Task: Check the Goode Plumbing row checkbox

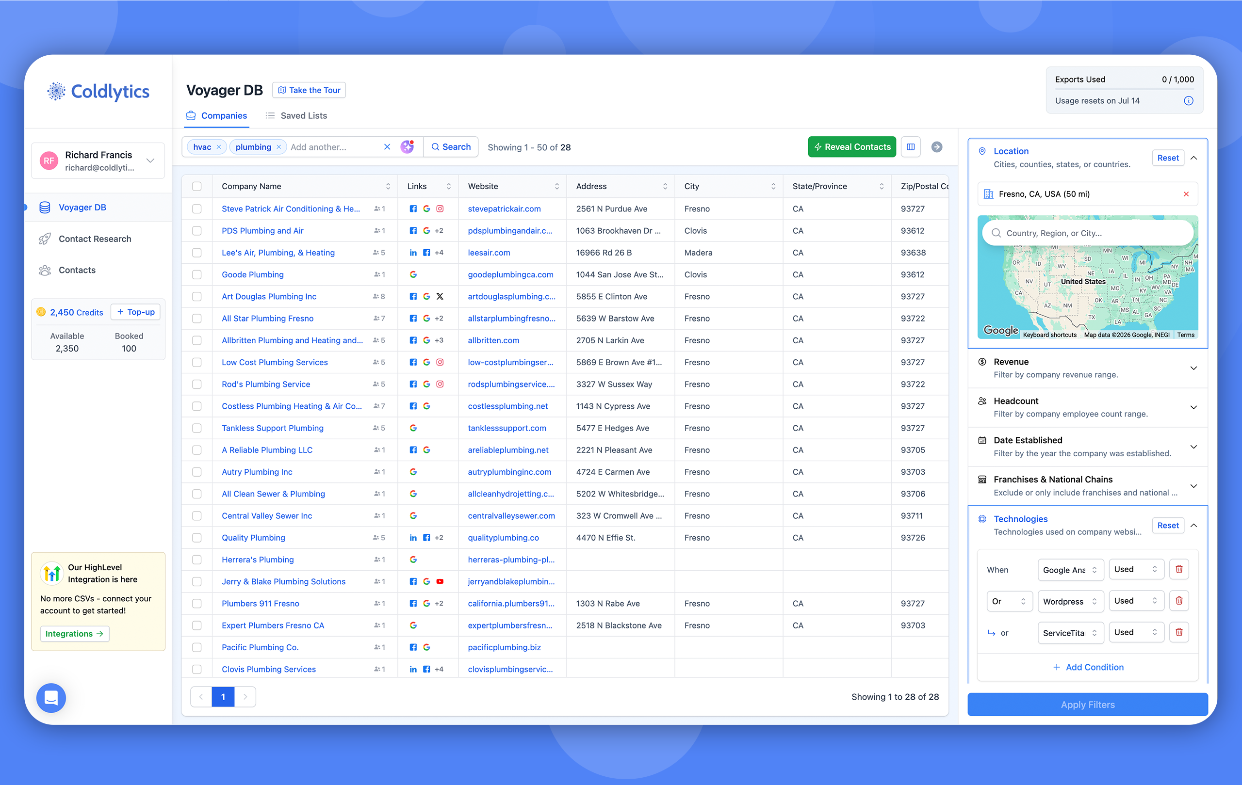Action: pyautogui.click(x=197, y=274)
